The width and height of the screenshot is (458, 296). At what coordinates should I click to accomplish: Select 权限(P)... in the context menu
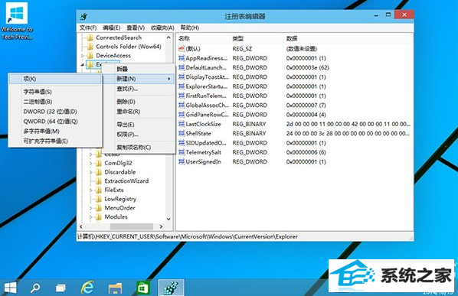(139, 135)
